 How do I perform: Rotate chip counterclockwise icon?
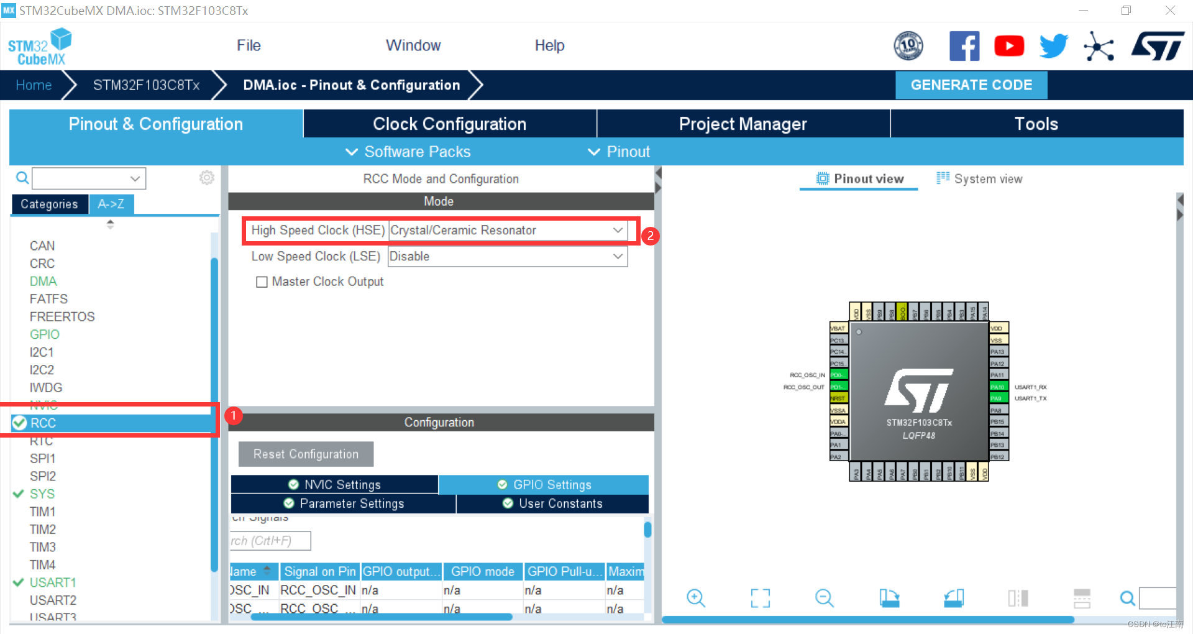pyautogui.click(x=954, y=598)
